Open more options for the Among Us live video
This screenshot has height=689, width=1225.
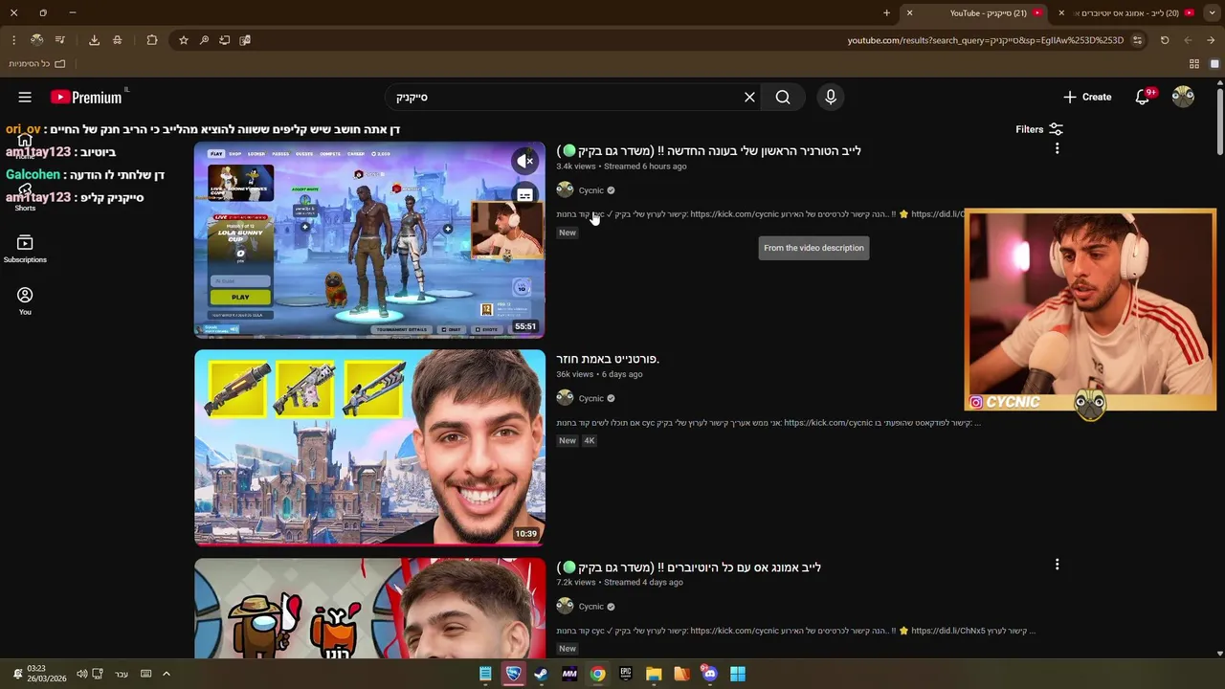pyautogui.click(x=1057, y=565)
